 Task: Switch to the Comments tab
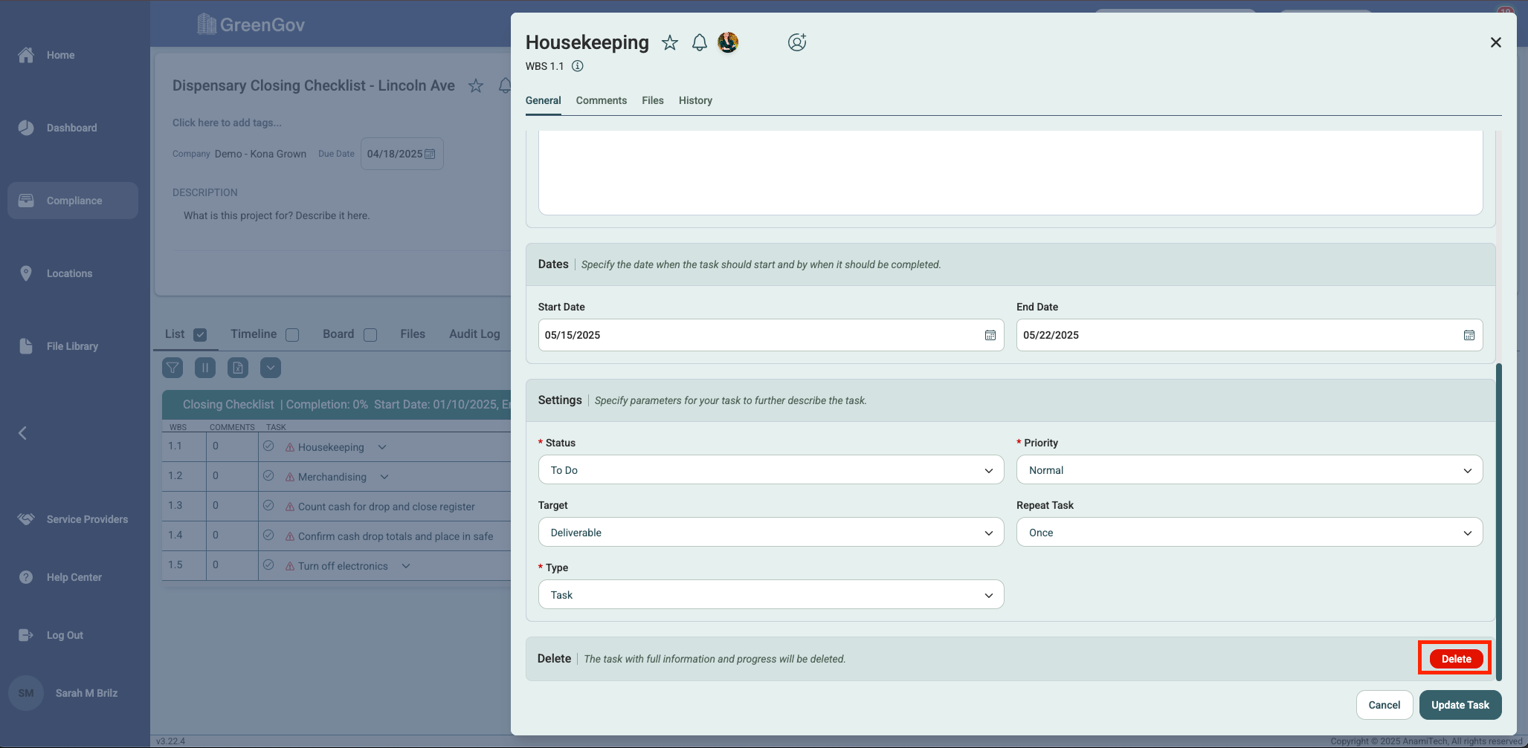601,100
